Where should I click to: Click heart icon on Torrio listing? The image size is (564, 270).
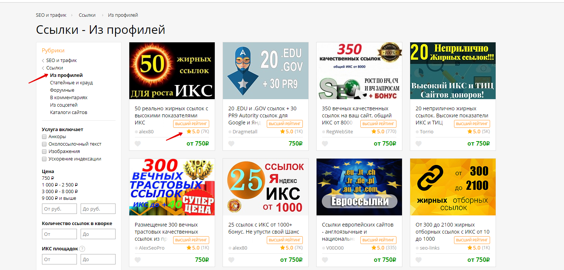click(x=418, y=144)
